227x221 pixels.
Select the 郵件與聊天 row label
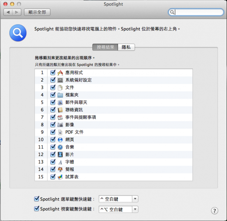[76, 103]
